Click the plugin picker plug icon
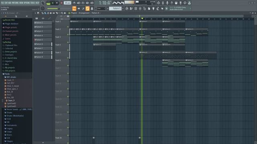 click(153, 8)
